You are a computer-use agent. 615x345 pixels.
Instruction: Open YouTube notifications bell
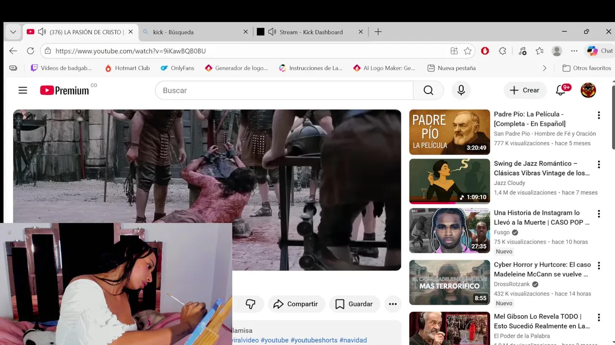pyautogui.click(x=561, y=90)
